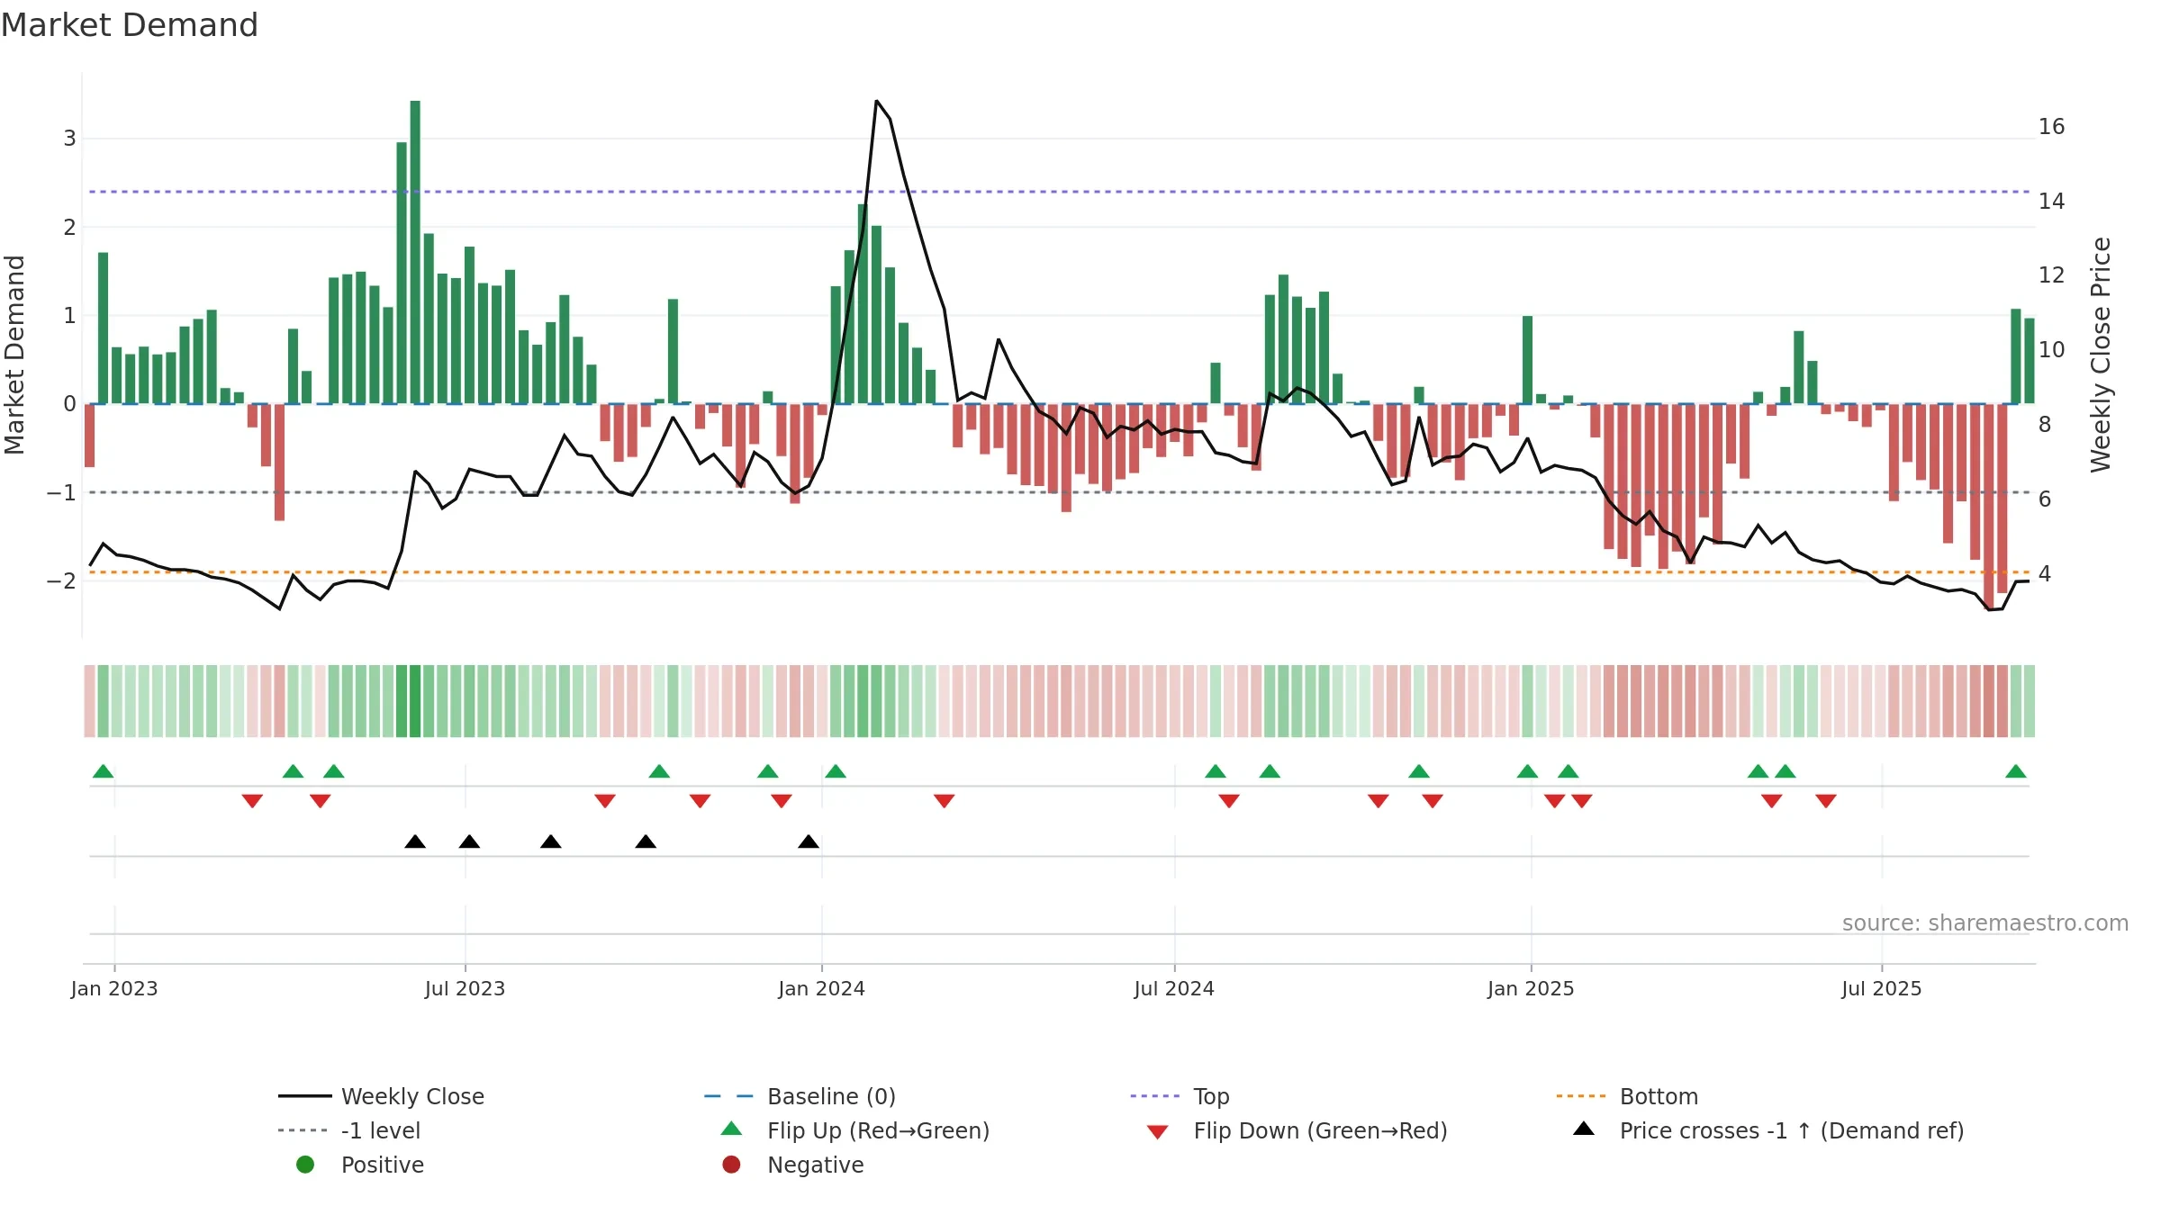Toggle the Bottom legend entry
2161x1215 pixels.
pos(1627,1096)
